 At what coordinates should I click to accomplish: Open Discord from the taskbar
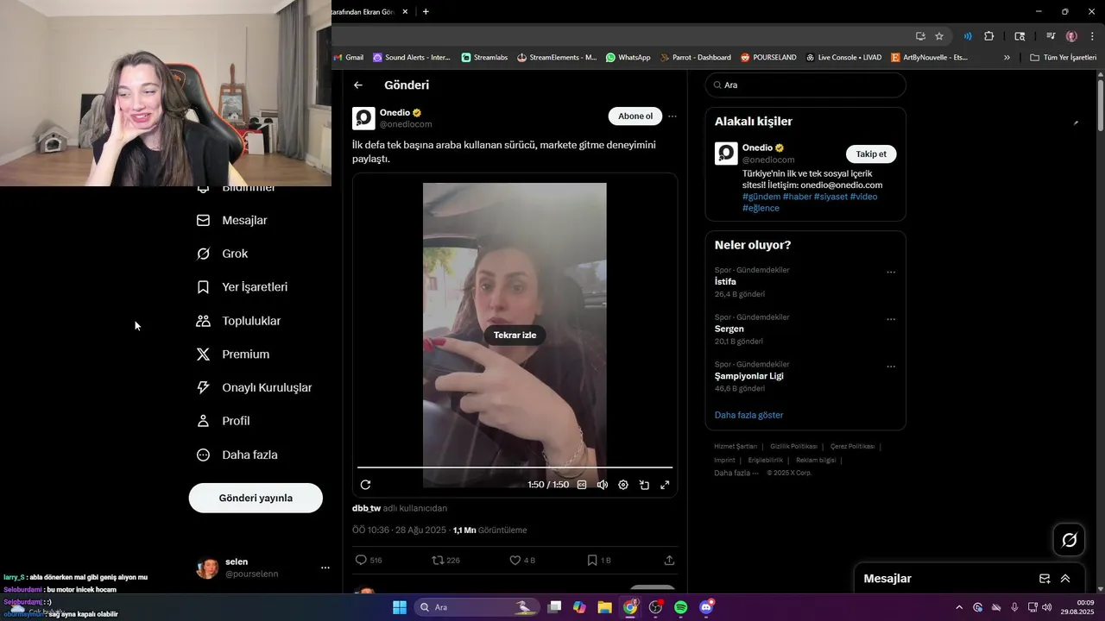click(x=706, y=607)
